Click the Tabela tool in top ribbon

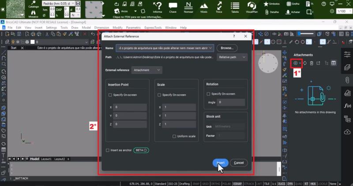[x=235, y=8]
